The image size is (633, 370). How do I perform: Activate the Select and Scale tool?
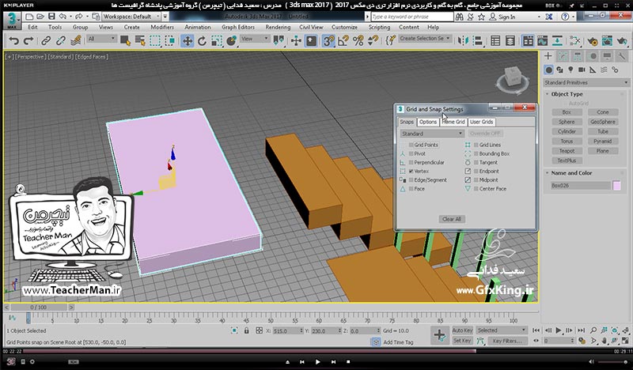217,41
